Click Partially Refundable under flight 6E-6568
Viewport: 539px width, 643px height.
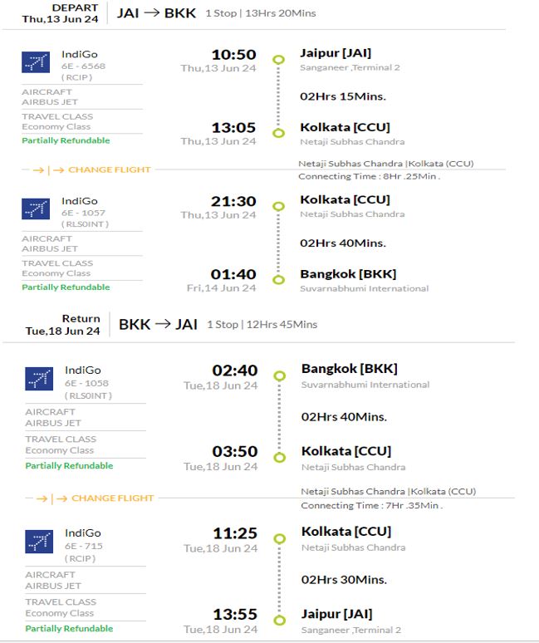click(66, 140)
